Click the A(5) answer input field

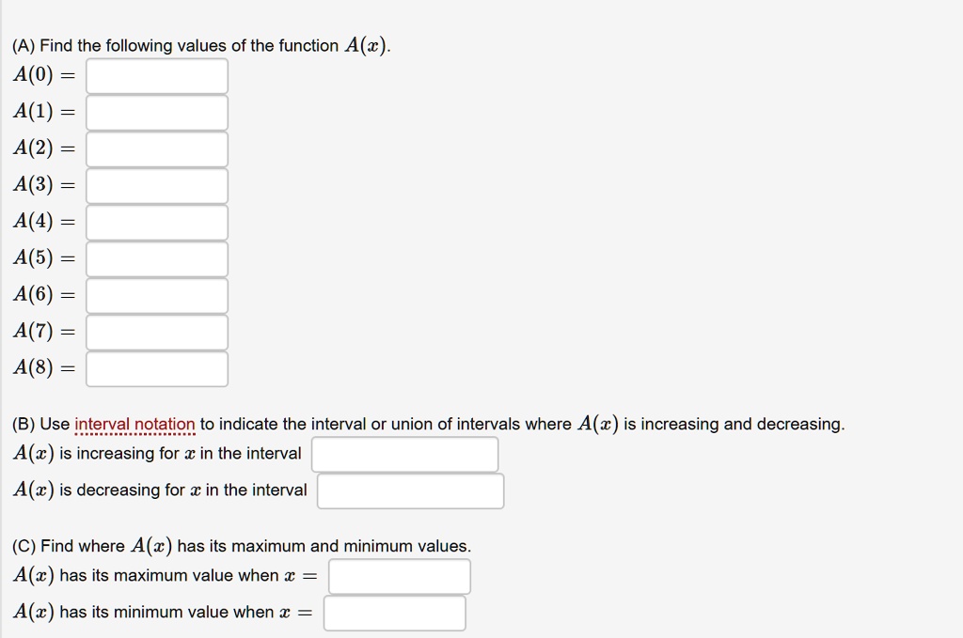coord(157,258)
